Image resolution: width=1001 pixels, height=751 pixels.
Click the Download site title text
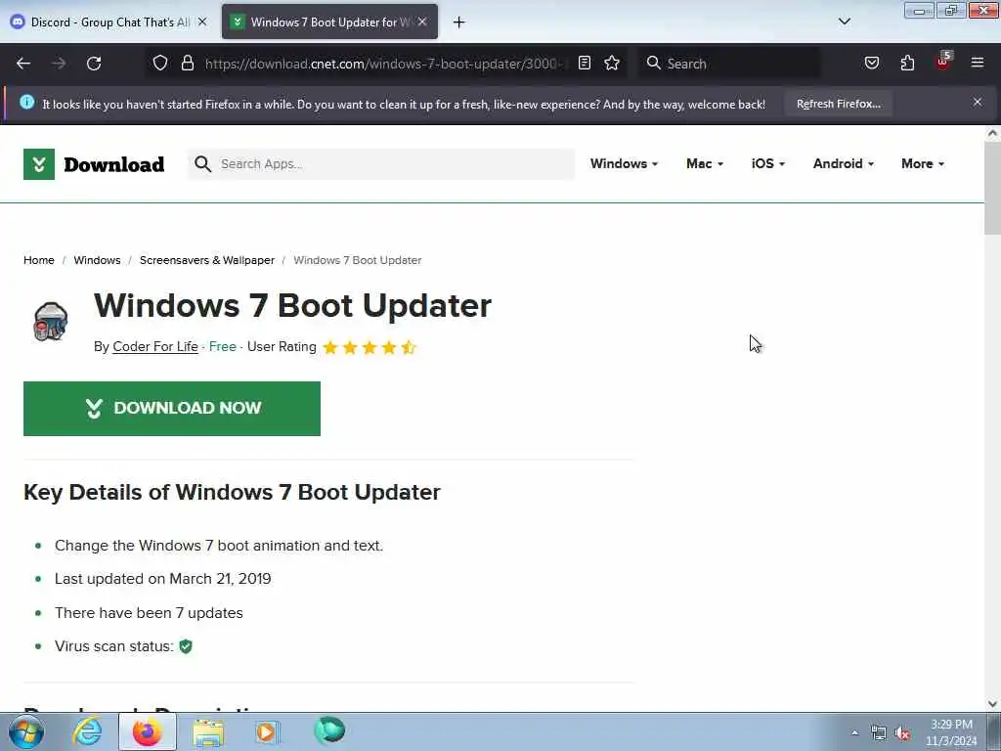[x=114, y=164]
